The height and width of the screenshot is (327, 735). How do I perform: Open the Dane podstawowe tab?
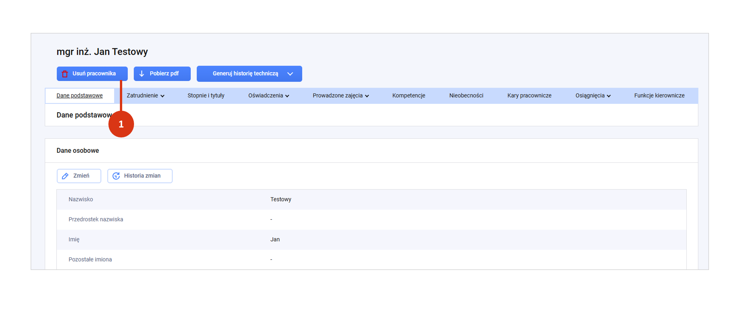[80, 96]
